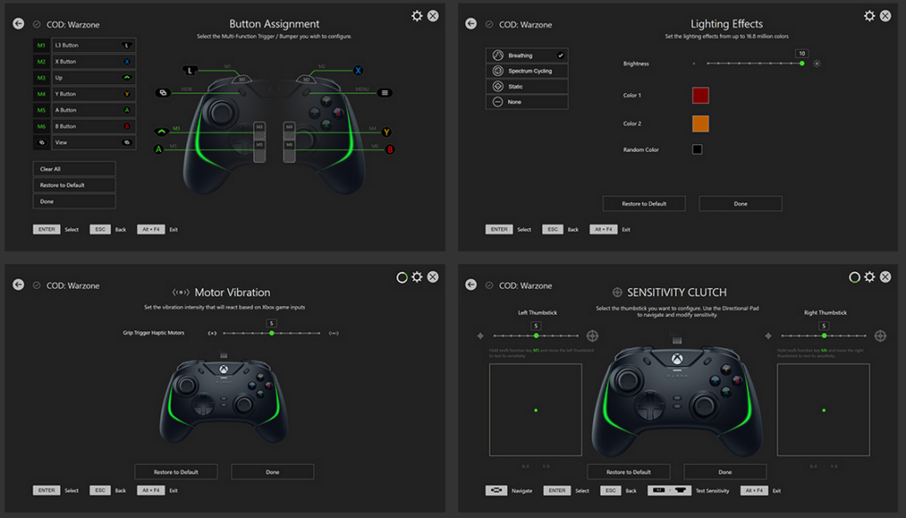The width and height of the screenshot is (906, 518).
Task: Click the Y button icon beside M4 line
Action: tap(386, 133)
